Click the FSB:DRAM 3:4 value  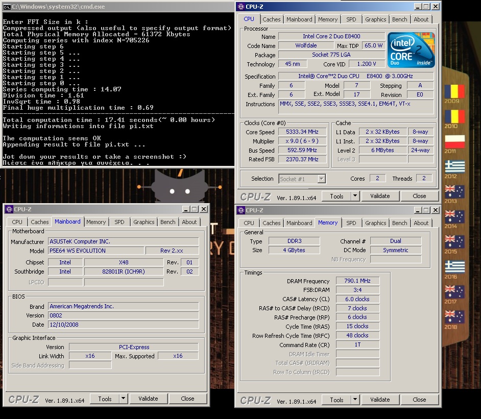point(357,290)
